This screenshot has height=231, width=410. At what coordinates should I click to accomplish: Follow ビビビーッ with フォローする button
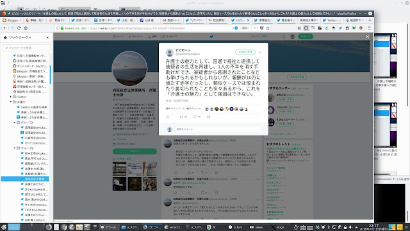[x=245, y=52]
